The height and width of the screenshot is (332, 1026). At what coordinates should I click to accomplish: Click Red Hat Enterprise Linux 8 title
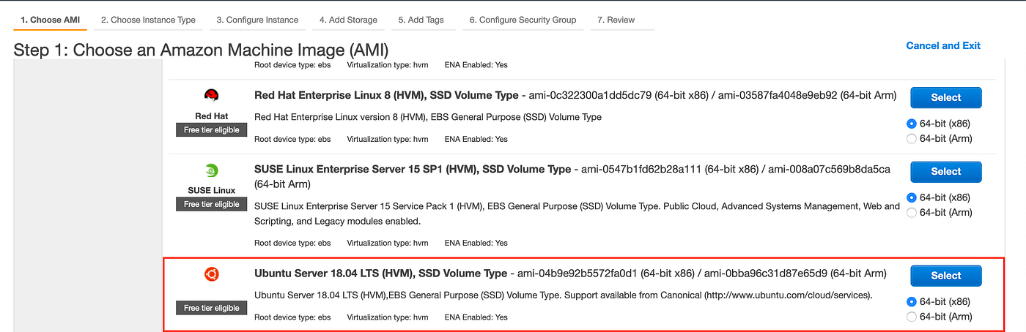[386, 95]
